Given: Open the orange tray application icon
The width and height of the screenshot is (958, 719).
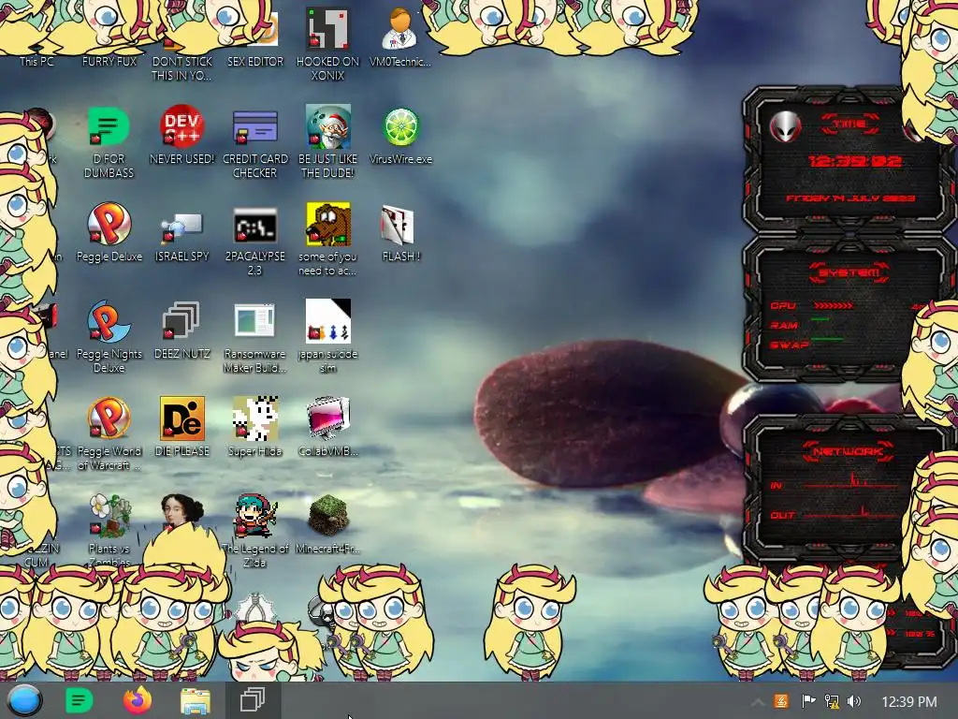Looking at the screenshot, I should tap(781, 701).
